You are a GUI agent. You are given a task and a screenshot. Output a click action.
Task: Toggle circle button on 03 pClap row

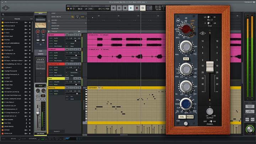(30, 40)
